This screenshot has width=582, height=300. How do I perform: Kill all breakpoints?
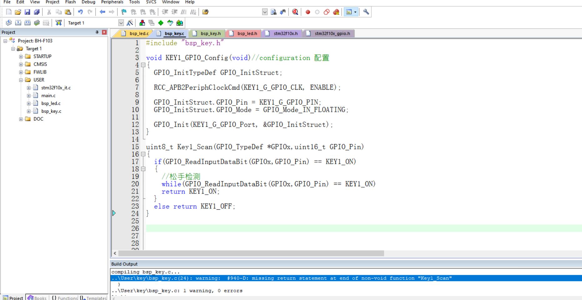tap(336, 12)
